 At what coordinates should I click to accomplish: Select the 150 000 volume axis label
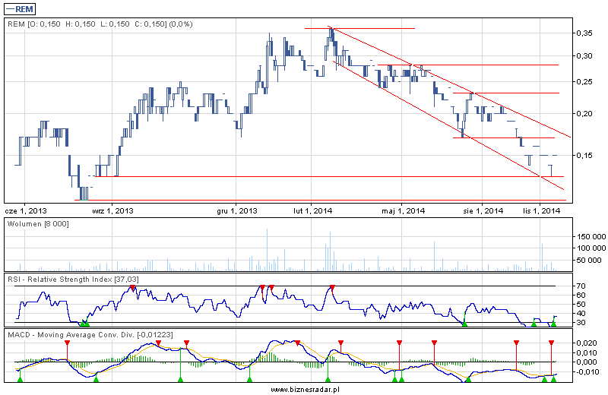click(591, 237)
